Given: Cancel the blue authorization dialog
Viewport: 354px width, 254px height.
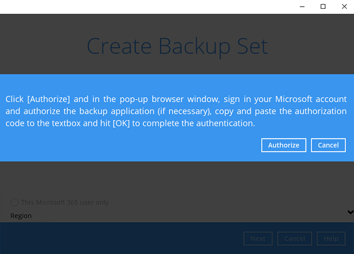Looking at the screenshot, I should click(328, 146).
